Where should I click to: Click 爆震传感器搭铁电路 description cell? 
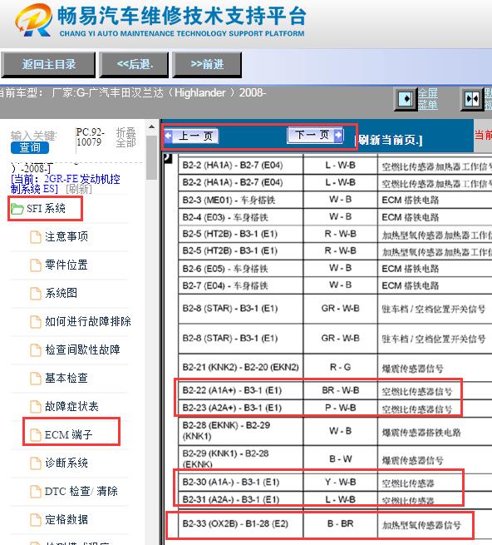[x=435, y=433]
